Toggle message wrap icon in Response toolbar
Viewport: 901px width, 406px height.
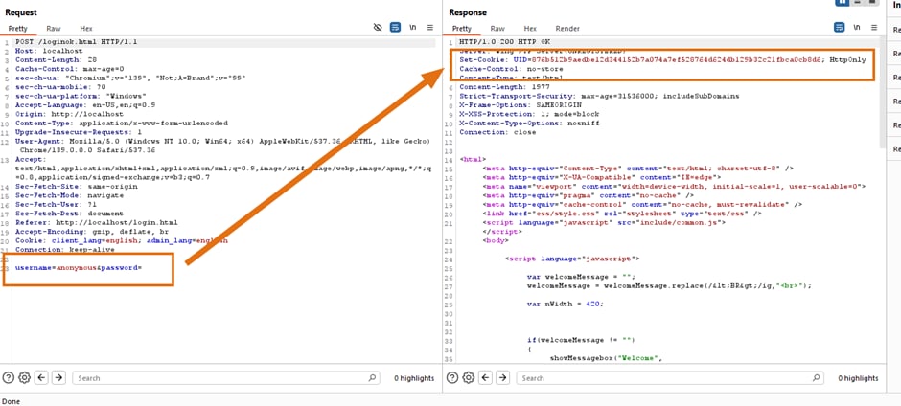(x=840, y=29)
